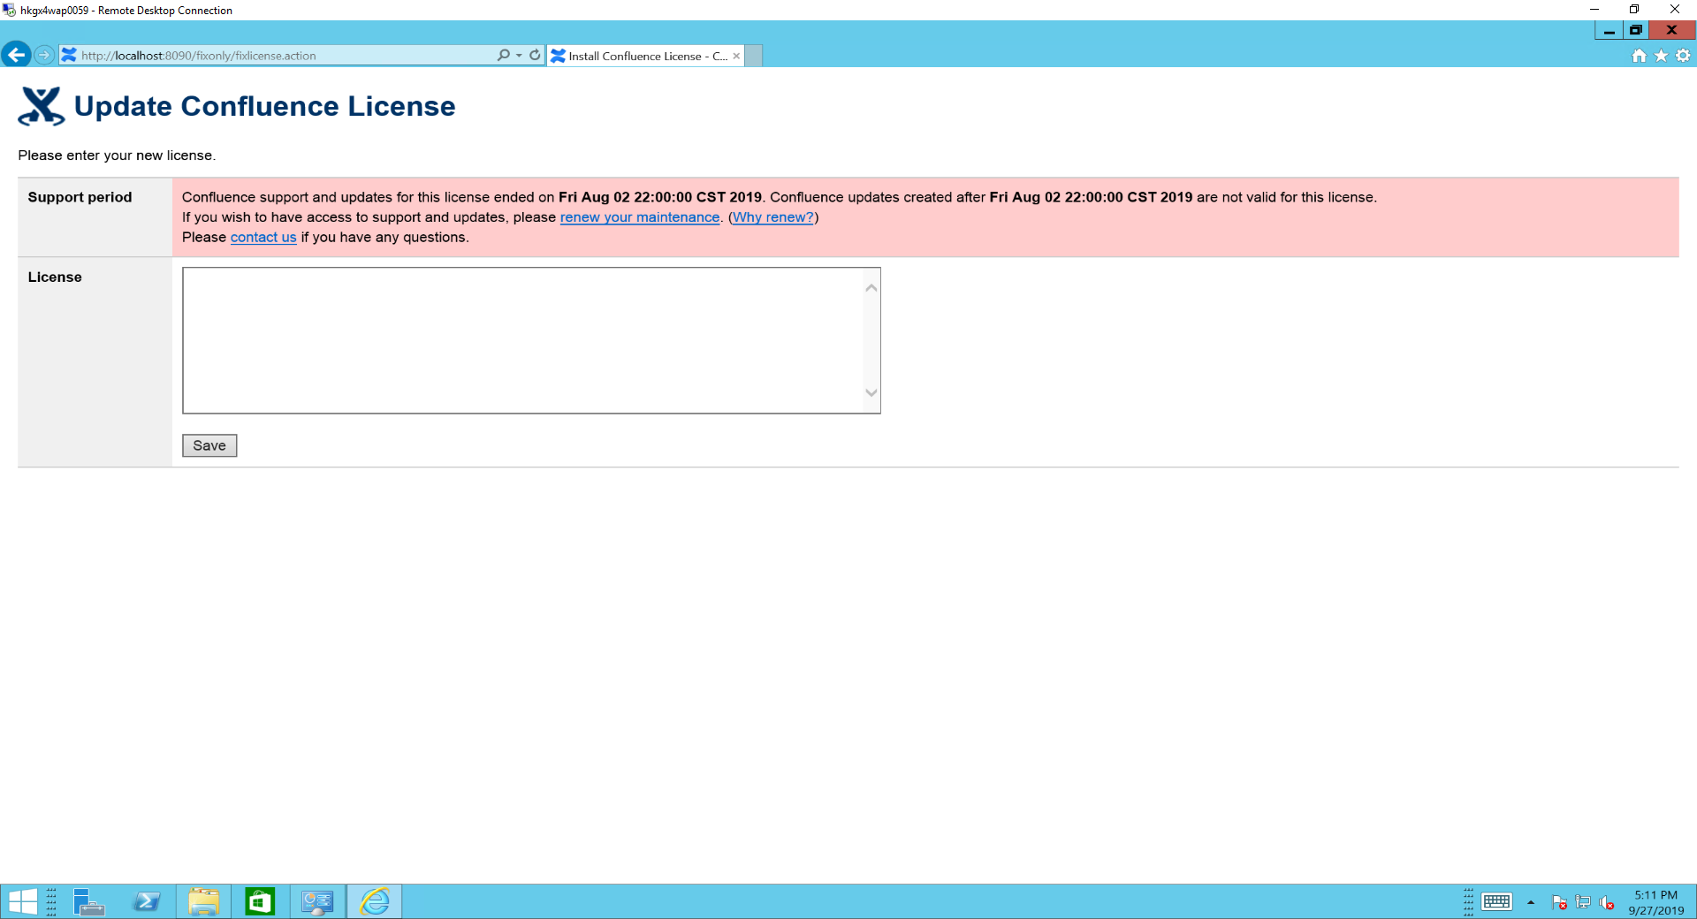
Task: Minimize the remote session inner window
Action: point(1609,31)
